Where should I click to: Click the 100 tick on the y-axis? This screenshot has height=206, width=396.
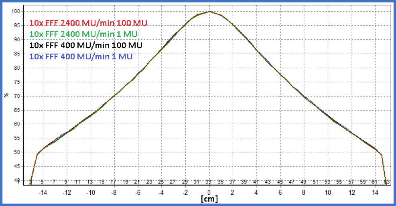coord(16,11)
